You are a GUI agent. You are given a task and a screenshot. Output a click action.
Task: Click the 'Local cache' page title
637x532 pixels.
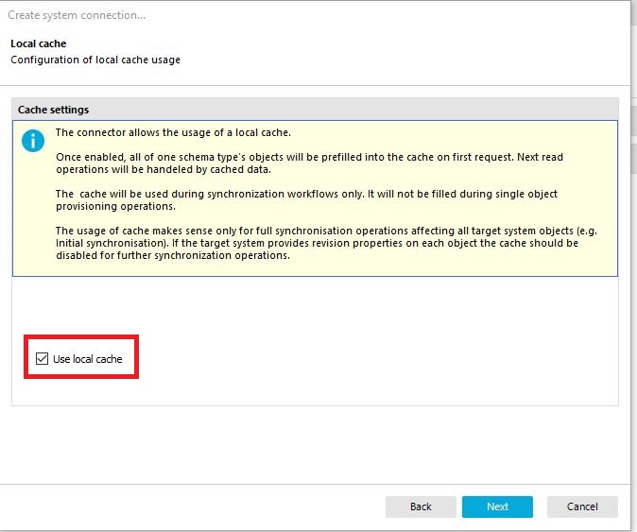(x=38, y=43)
